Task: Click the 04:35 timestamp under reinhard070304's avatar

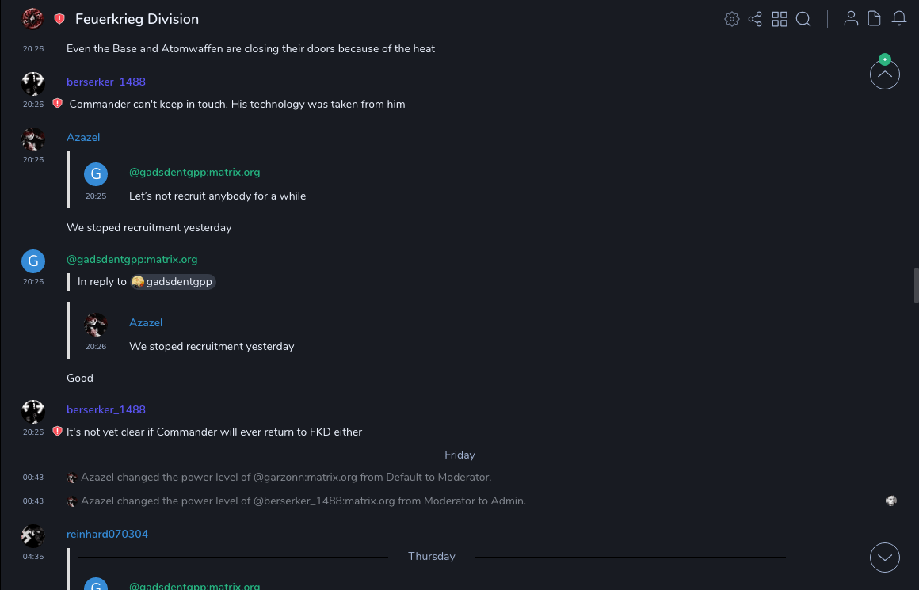Action: (32, 557)
